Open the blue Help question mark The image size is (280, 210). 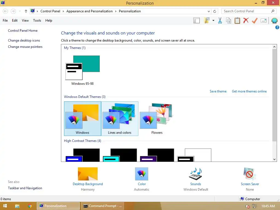pyautogui.click(x=277, y=27)
